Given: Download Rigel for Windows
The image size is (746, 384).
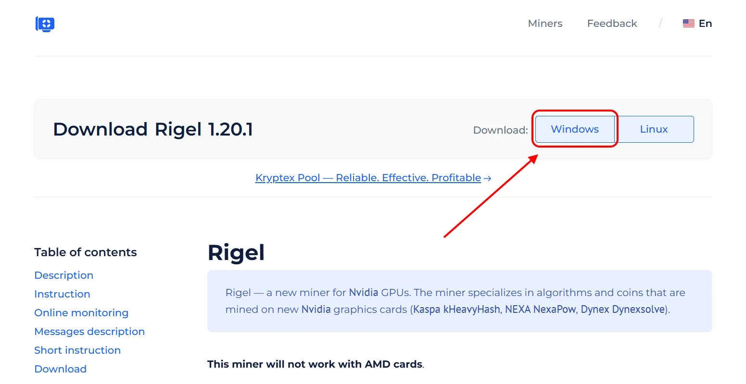Looking at the screenshot, I should tap(575, 129).
